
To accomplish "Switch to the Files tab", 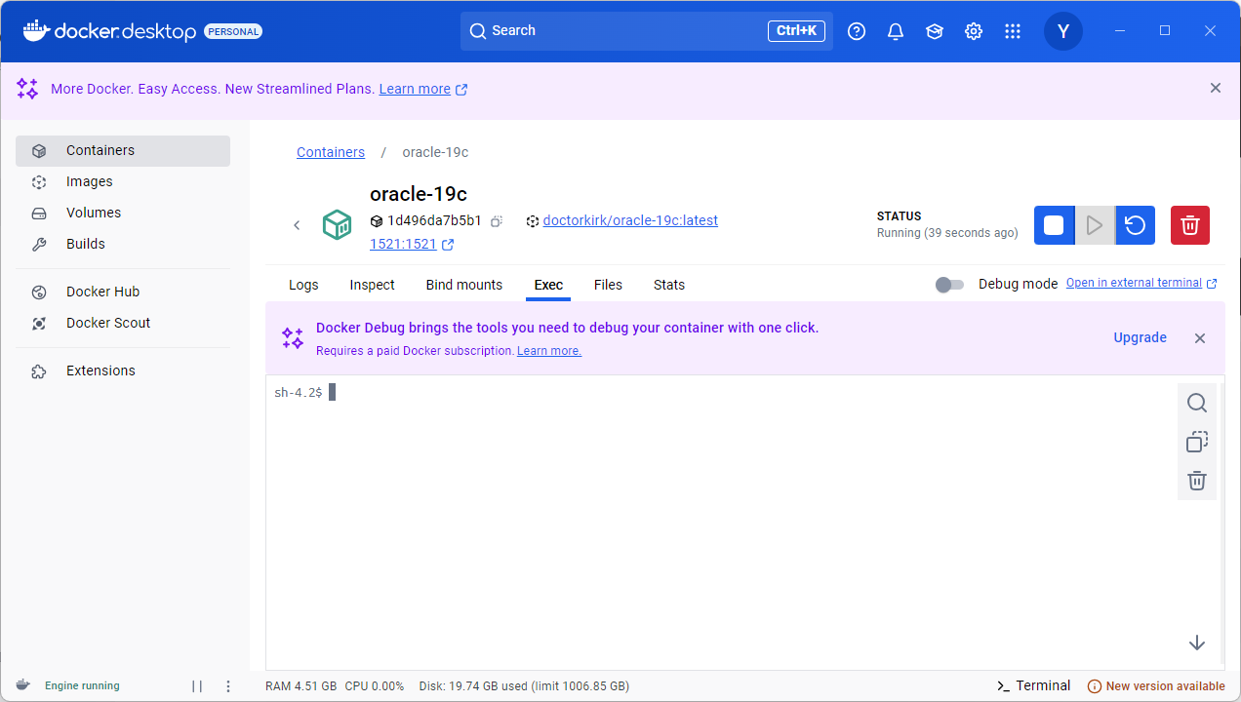I will (x=608, y=285).
